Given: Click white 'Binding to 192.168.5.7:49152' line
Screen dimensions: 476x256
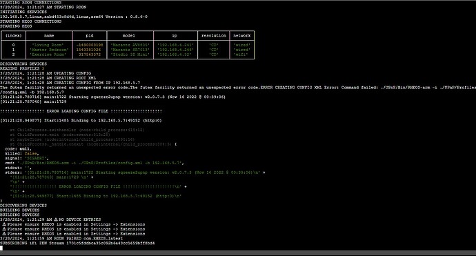Looking at the screenshot, I should click(x=81, y=121).
